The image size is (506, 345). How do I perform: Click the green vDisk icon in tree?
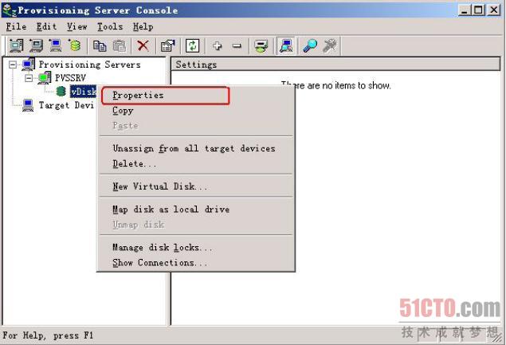click(61, 92)
